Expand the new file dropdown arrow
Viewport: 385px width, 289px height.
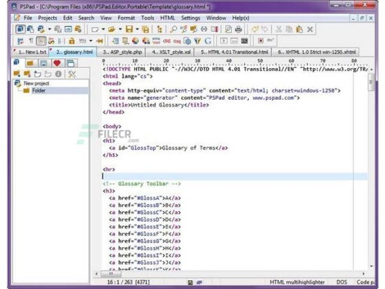pyautogui.click(x=103, y=29)
